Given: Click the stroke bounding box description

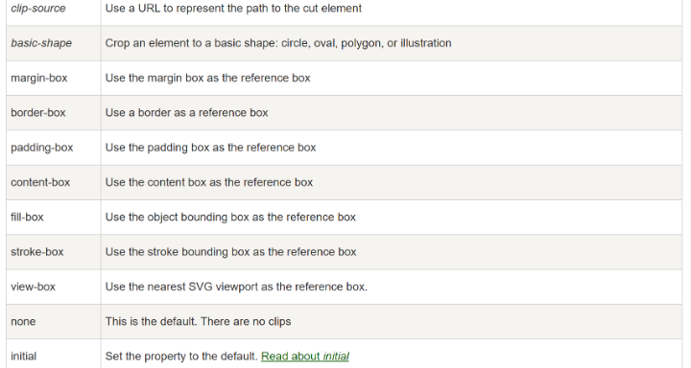Looking at the screenshot, I should click(x=230, y=252).
